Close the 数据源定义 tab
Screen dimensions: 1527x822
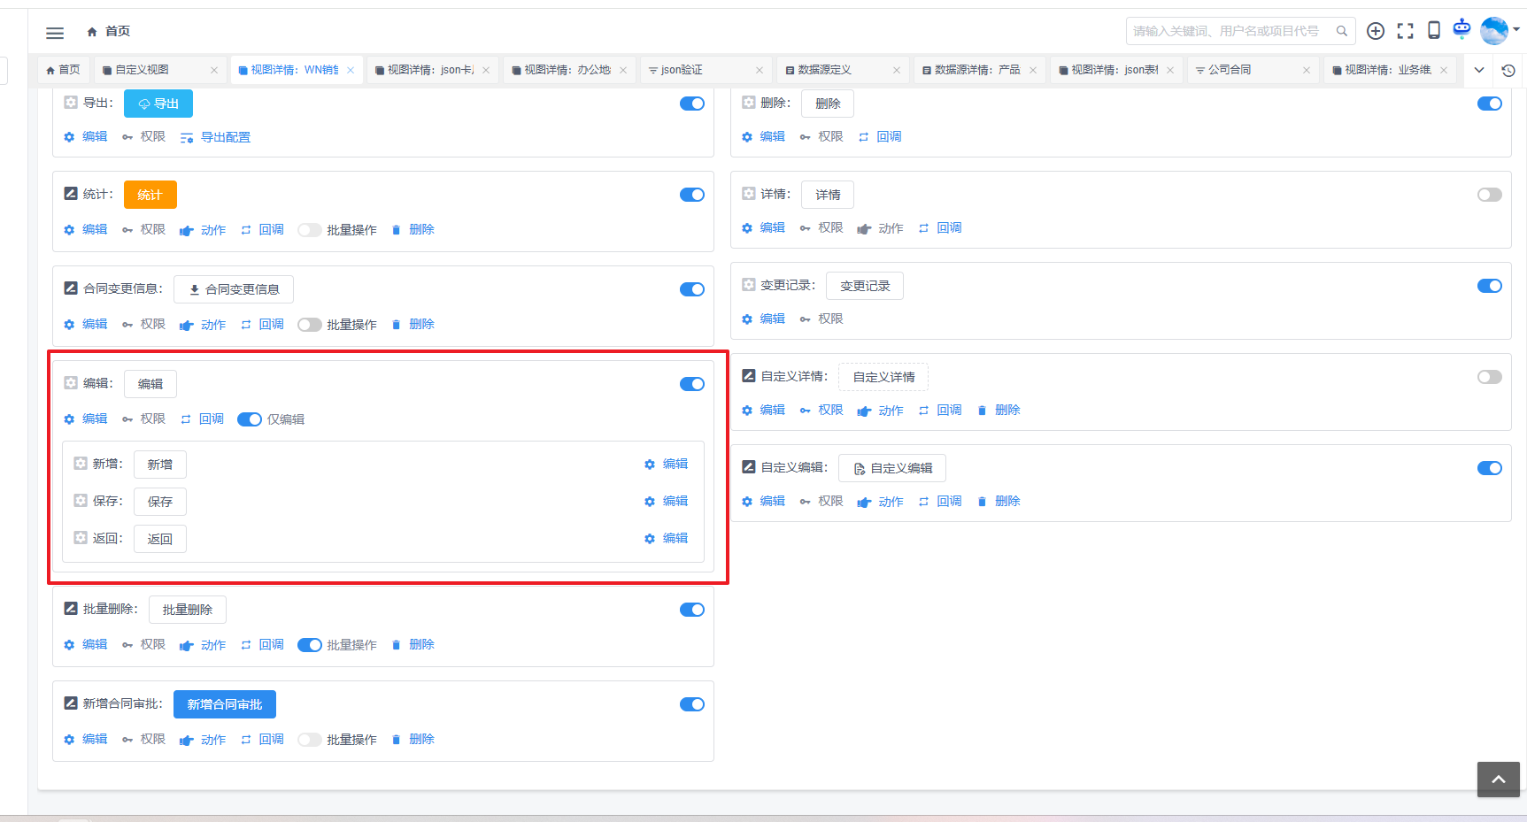coord(896,70)
